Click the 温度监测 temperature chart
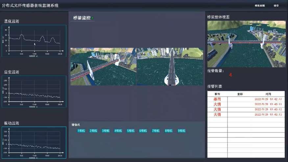 (x=34, y=40)
